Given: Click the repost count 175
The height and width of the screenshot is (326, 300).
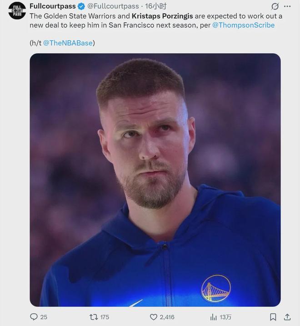Looking at the screenshot, I should [x=105, y=317].
